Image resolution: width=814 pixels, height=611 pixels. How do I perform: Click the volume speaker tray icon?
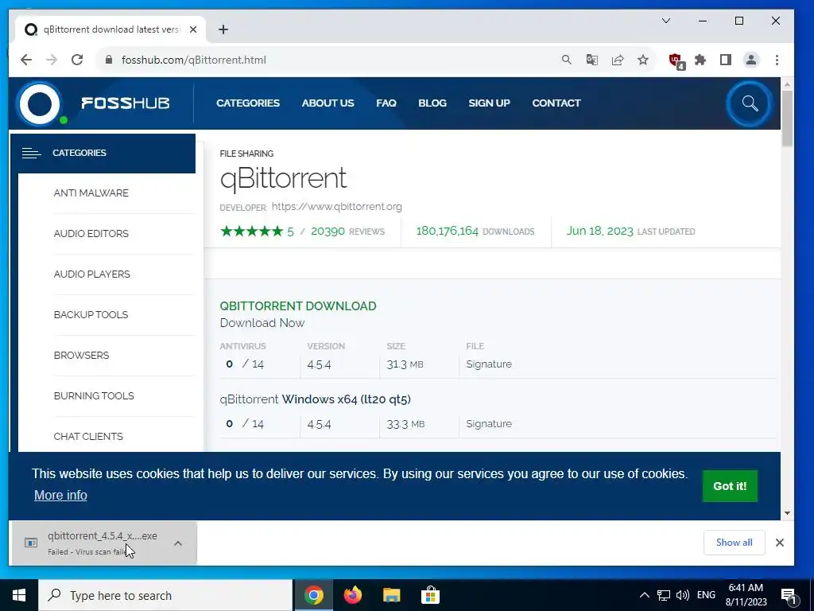coord(683,595)
